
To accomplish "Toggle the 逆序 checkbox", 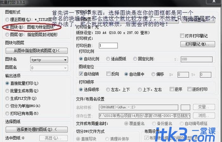I will [x=172, y=89].
